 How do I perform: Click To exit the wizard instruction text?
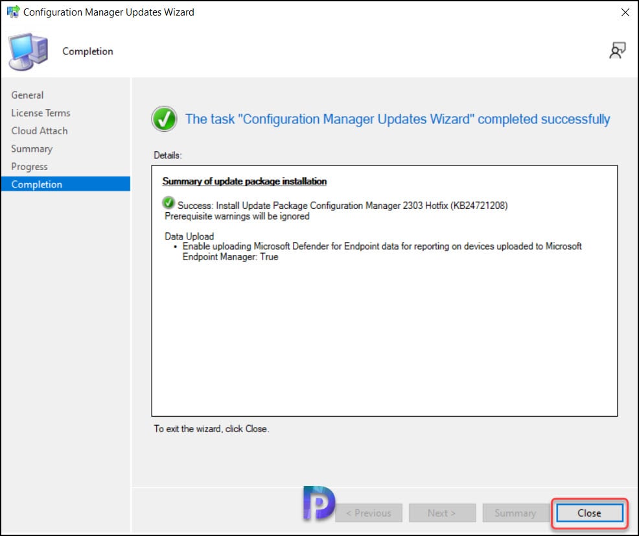click(211, 429)
